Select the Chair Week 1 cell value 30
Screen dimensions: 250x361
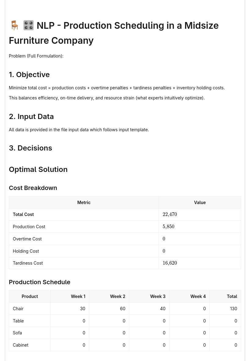pos(83,308)
